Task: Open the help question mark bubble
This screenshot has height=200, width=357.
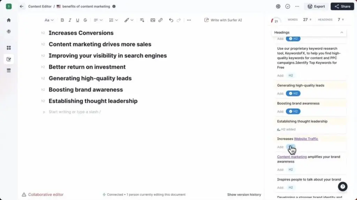Action: pos(343,186)
